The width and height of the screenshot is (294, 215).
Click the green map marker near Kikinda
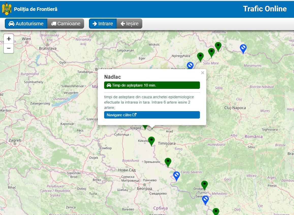click(x=151, y=141)
